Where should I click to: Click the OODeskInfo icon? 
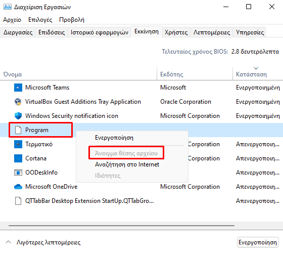[x=18, y=173]
